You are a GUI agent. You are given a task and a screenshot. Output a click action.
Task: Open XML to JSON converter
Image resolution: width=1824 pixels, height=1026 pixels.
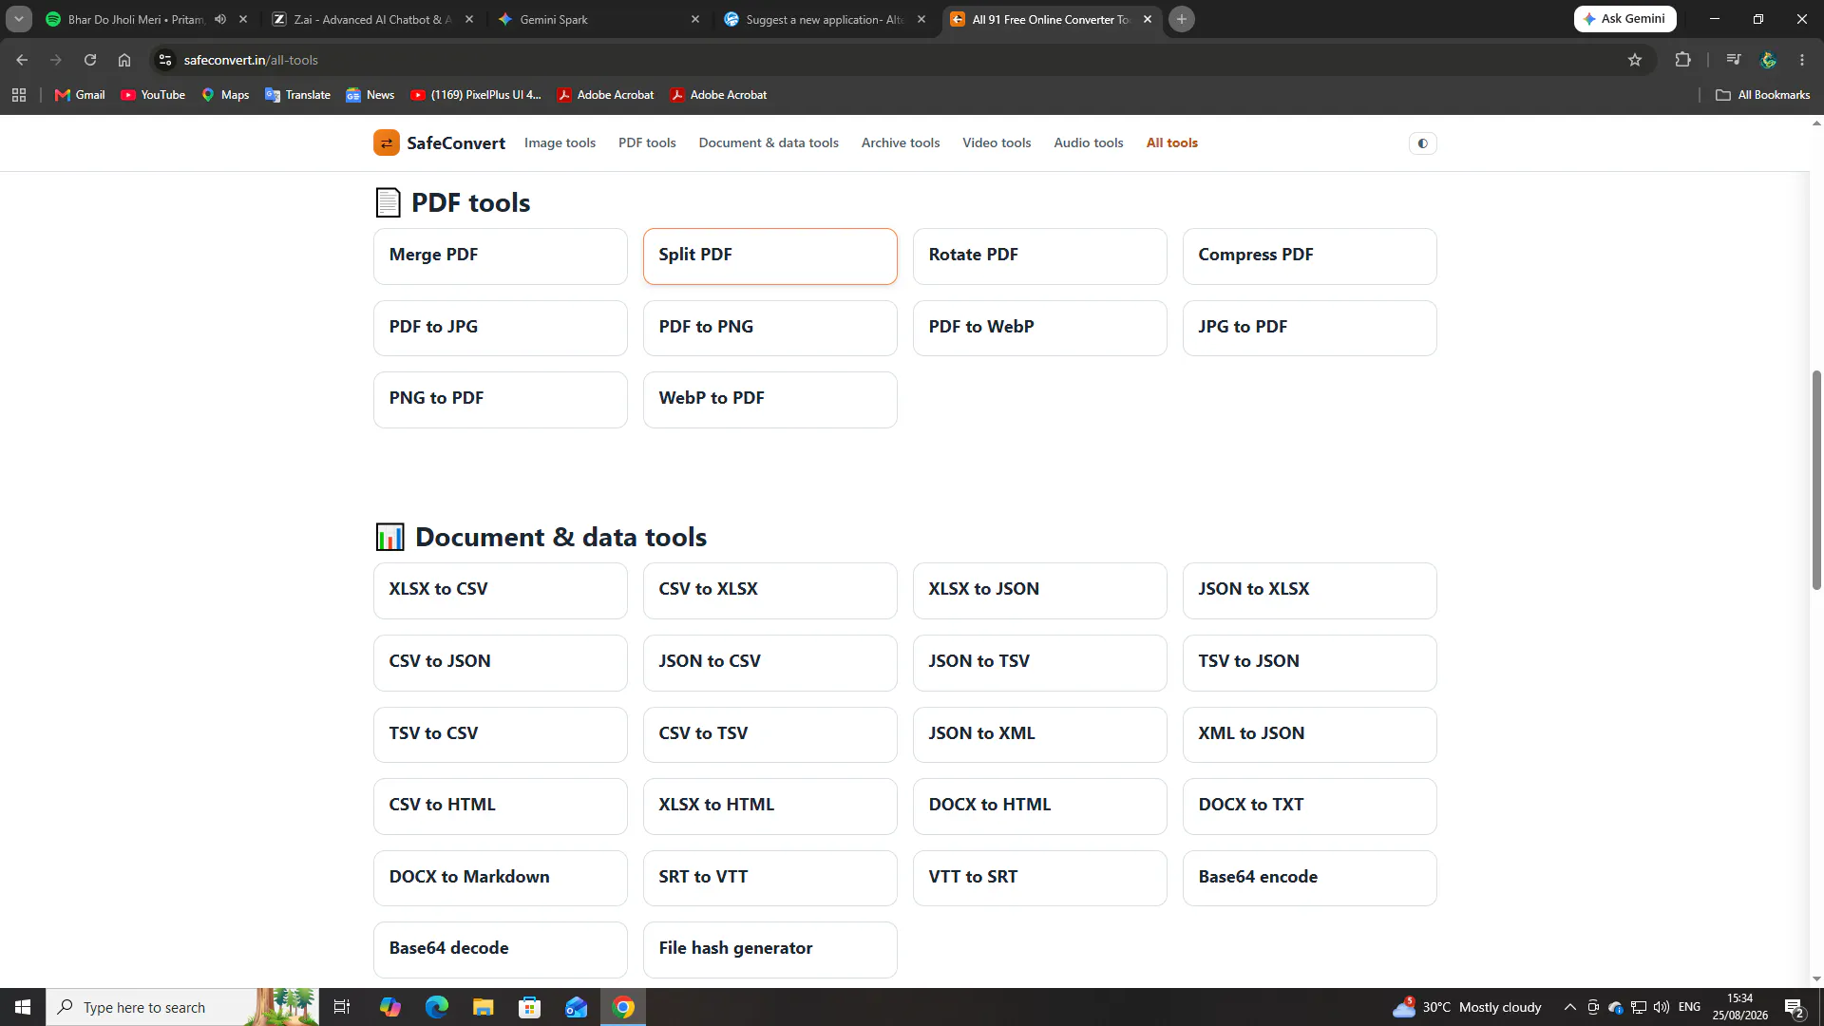tap(1310, 734)
